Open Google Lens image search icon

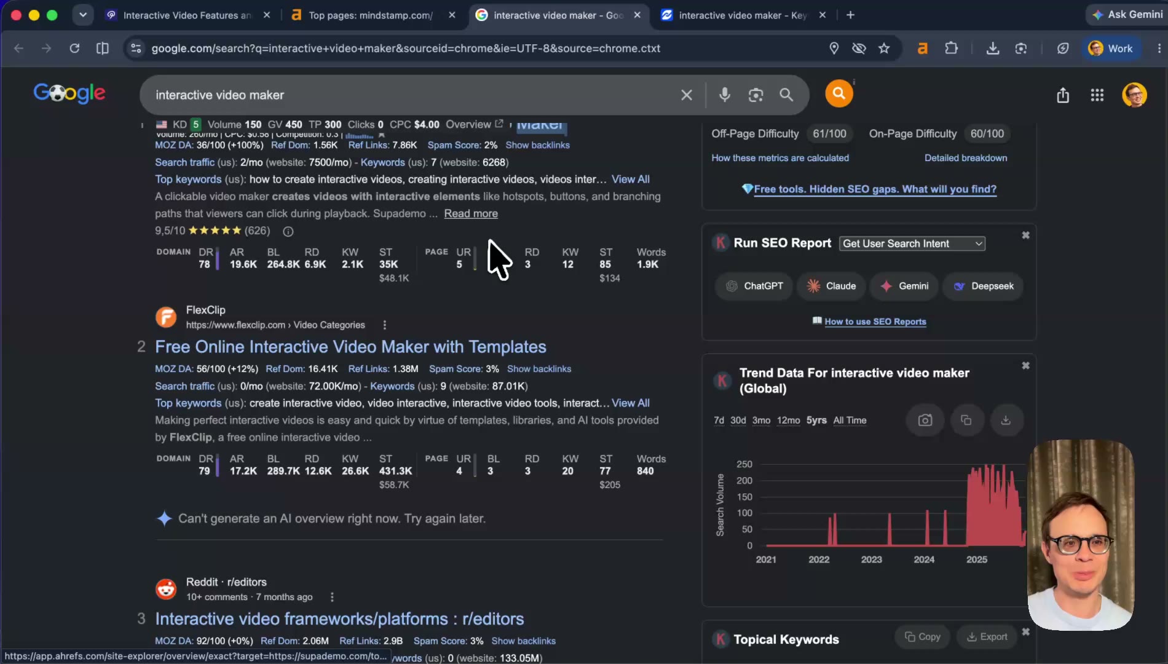[x=756, y=95]
